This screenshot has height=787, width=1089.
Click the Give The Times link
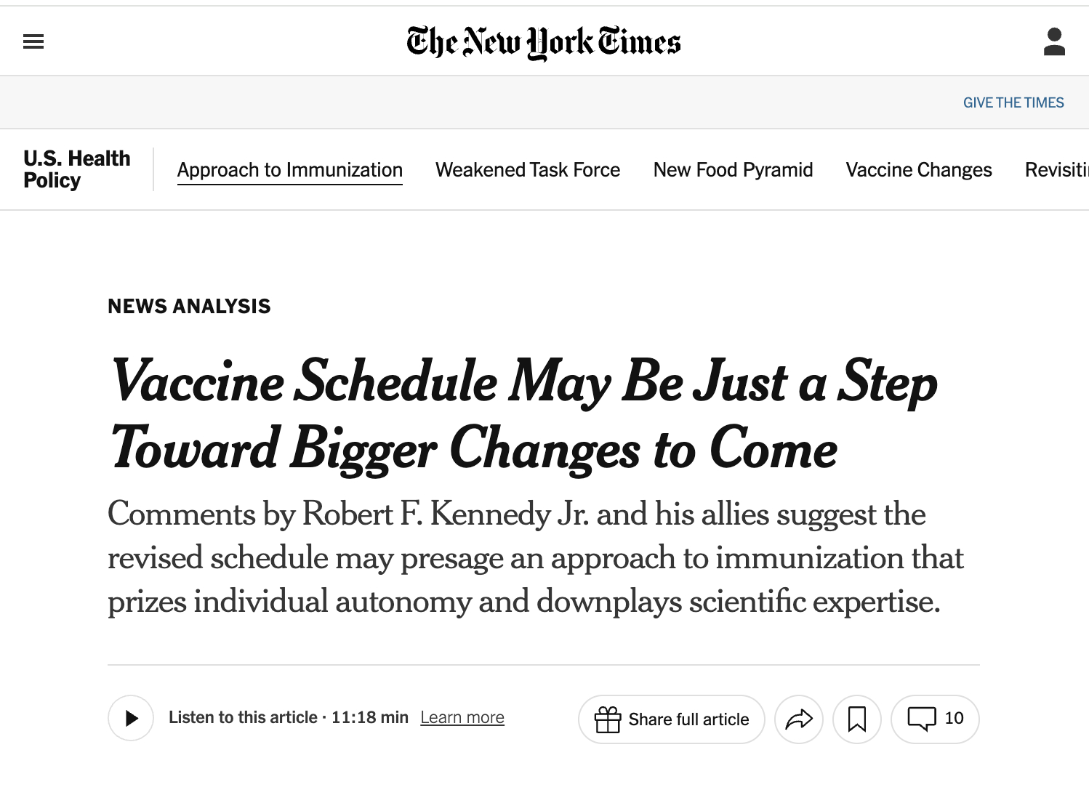tap(1013, 102)
